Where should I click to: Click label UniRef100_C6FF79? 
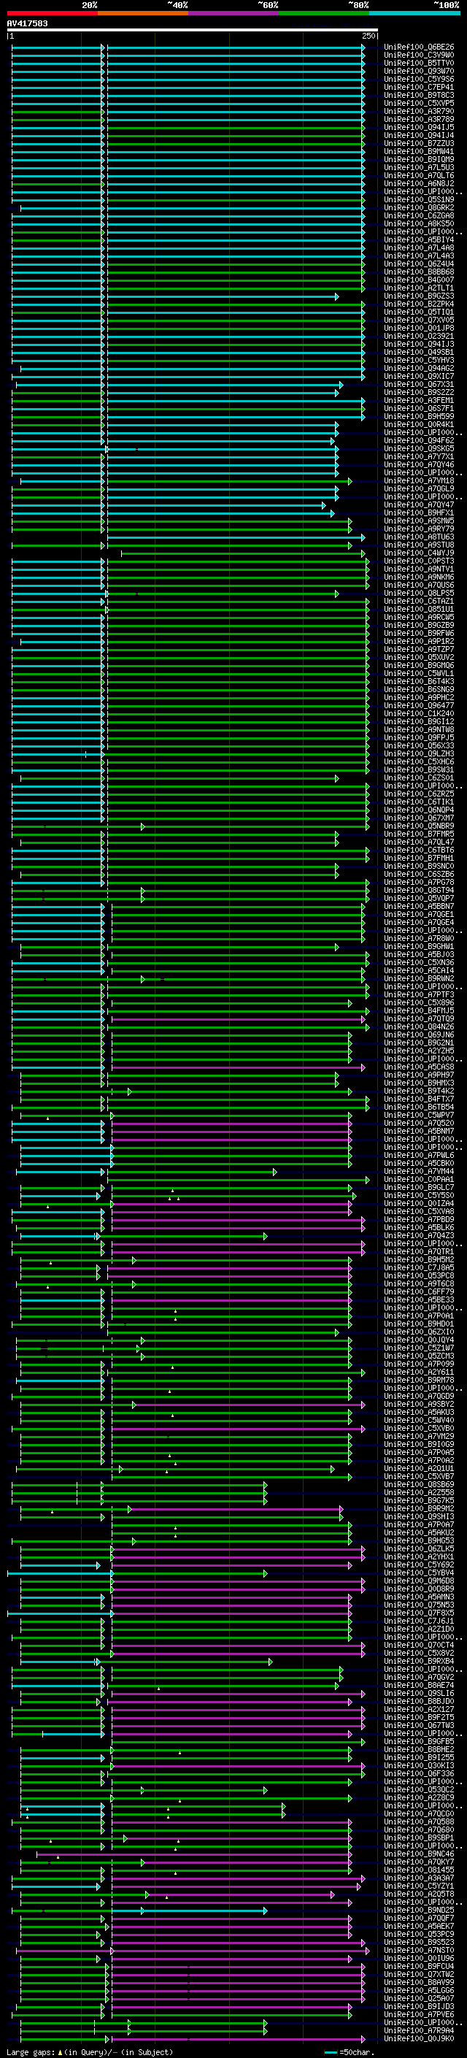coord(419,1292)
